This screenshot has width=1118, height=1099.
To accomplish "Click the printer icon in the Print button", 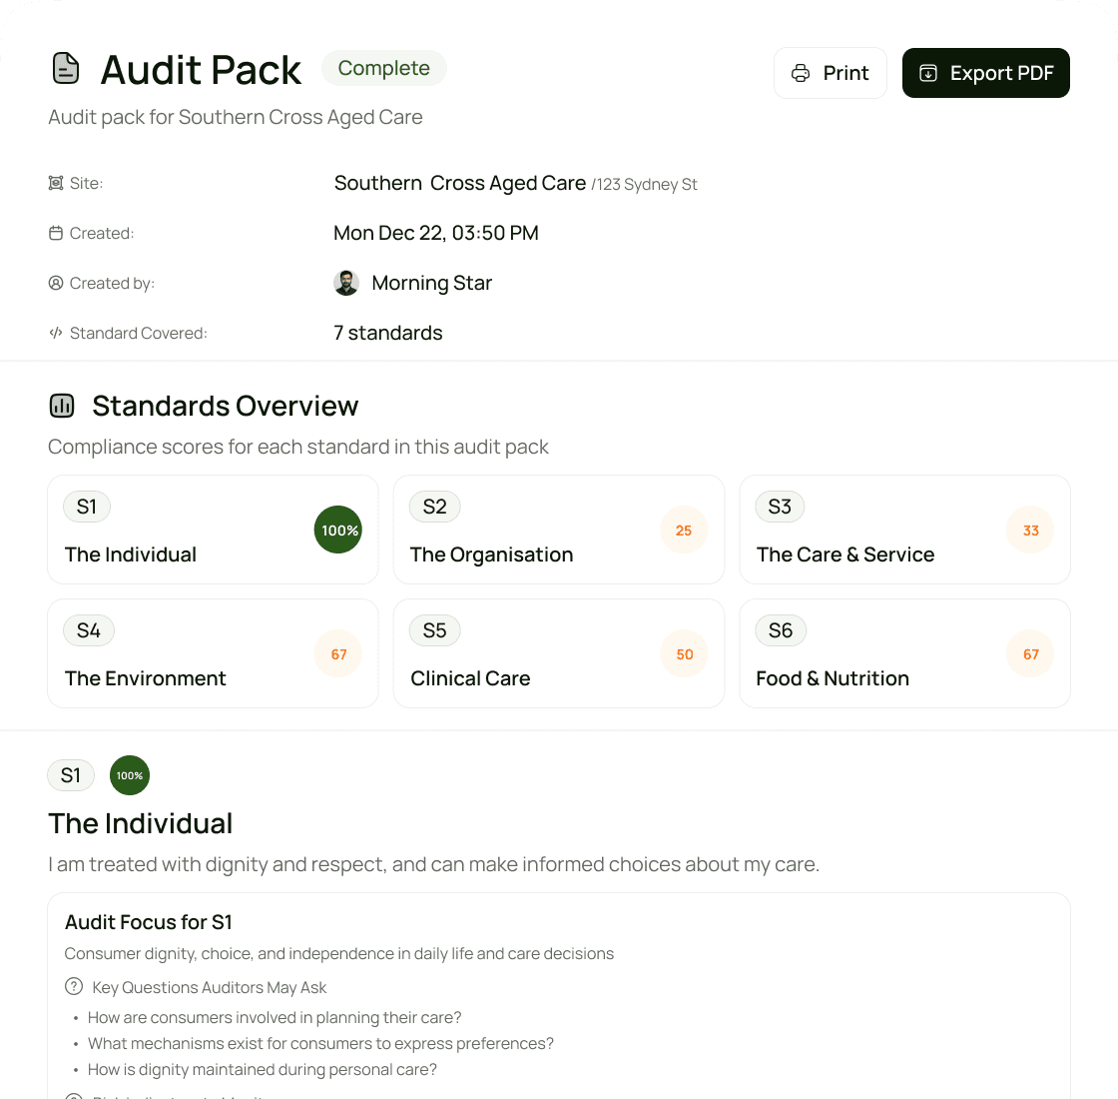I will tap(799, 73).
